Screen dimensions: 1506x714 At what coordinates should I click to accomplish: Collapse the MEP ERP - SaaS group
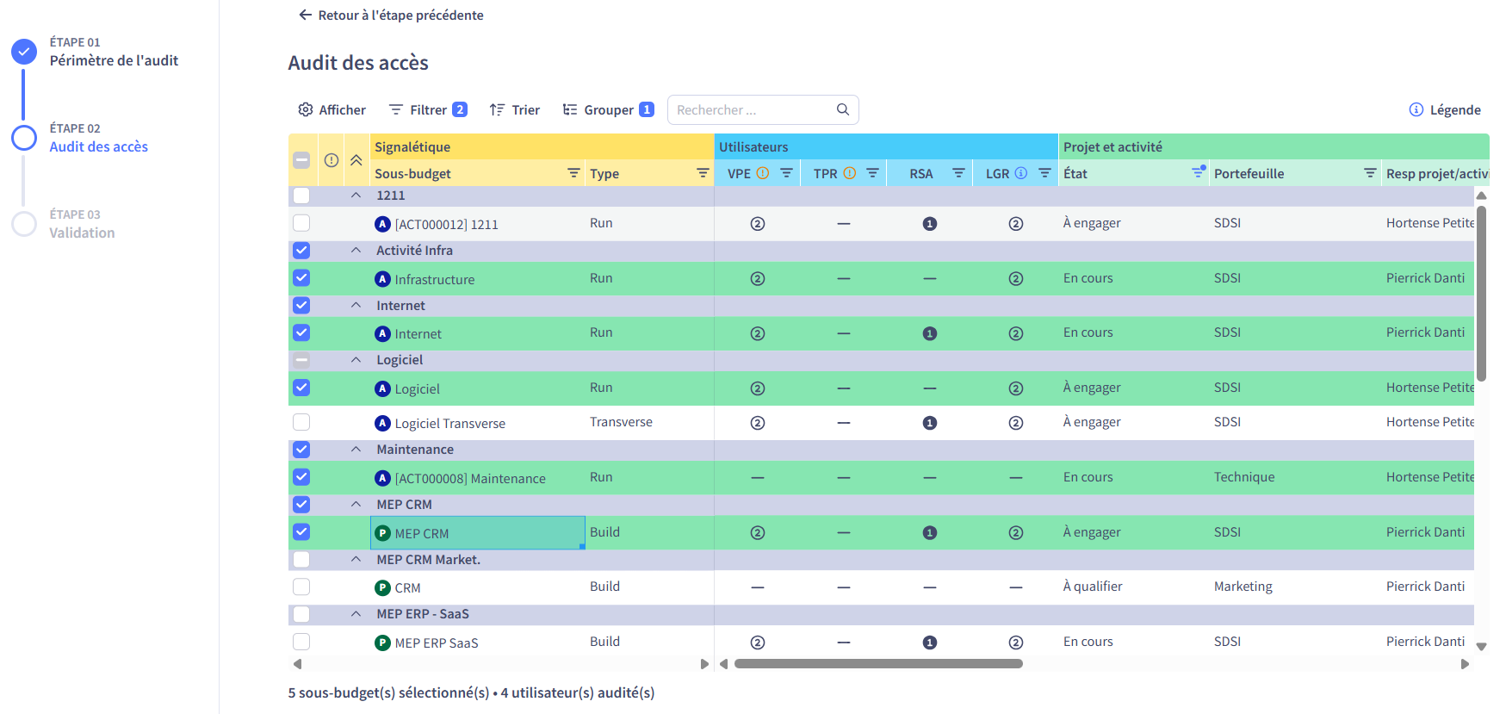pos(356,613)
